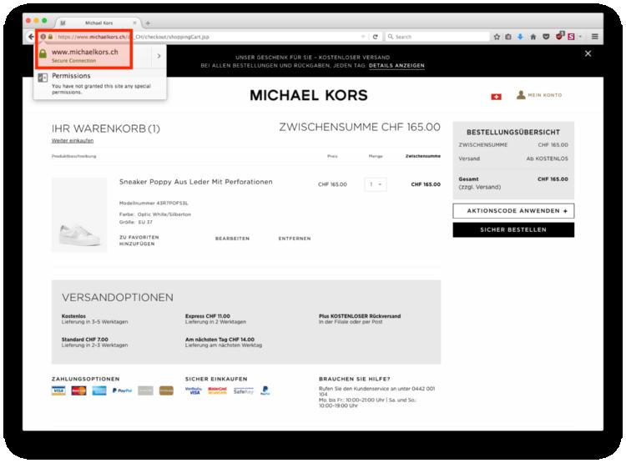Click Am nächsten Tag CHF 14.00 text

pos(220,340)
